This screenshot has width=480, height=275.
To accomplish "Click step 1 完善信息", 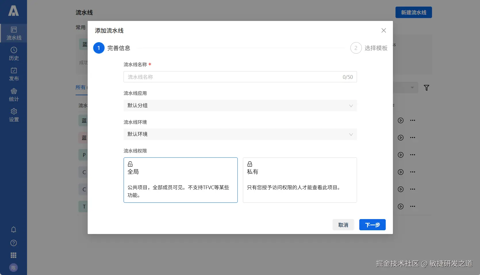I will point(112,48).
